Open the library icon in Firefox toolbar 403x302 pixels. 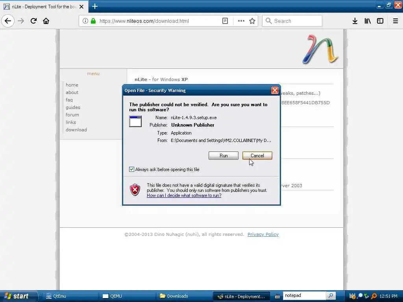(368, 21)
